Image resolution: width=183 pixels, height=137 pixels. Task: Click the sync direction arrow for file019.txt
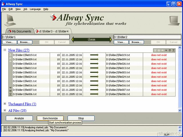pos(94,55)
